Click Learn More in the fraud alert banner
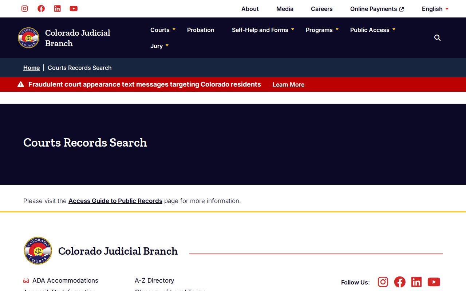 288,84
